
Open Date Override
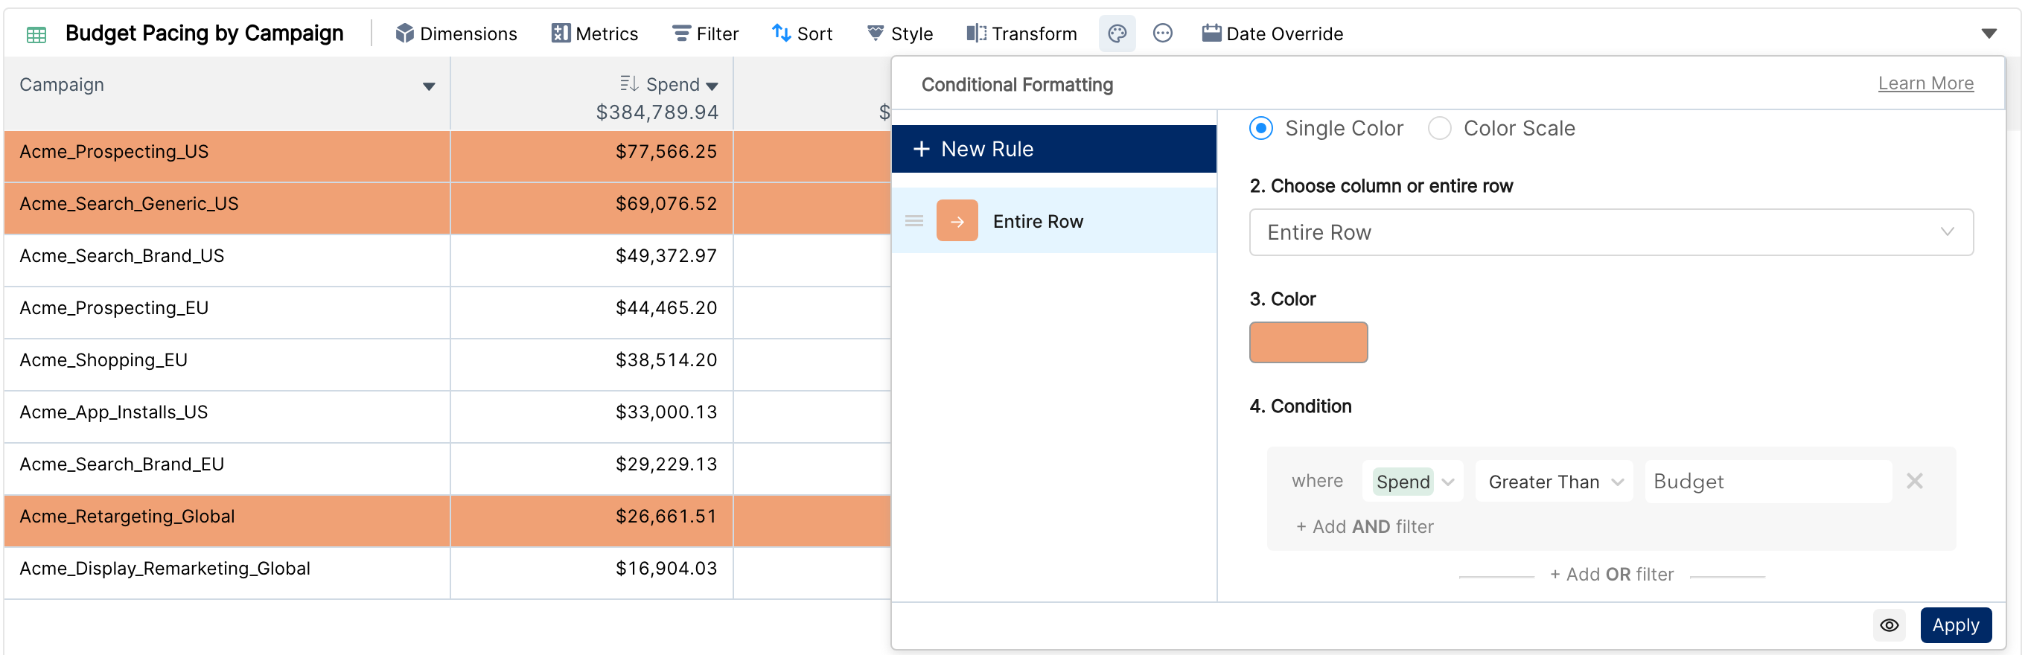tap(1272, 33)
